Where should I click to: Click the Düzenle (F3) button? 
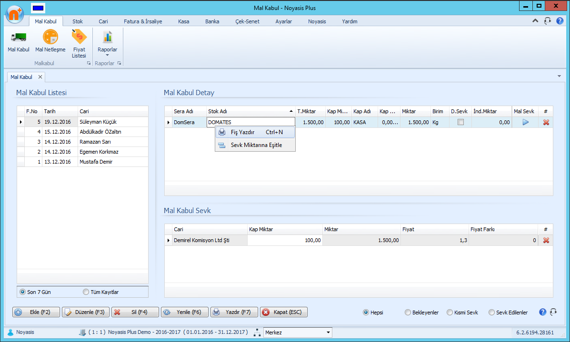click(85, 312)
